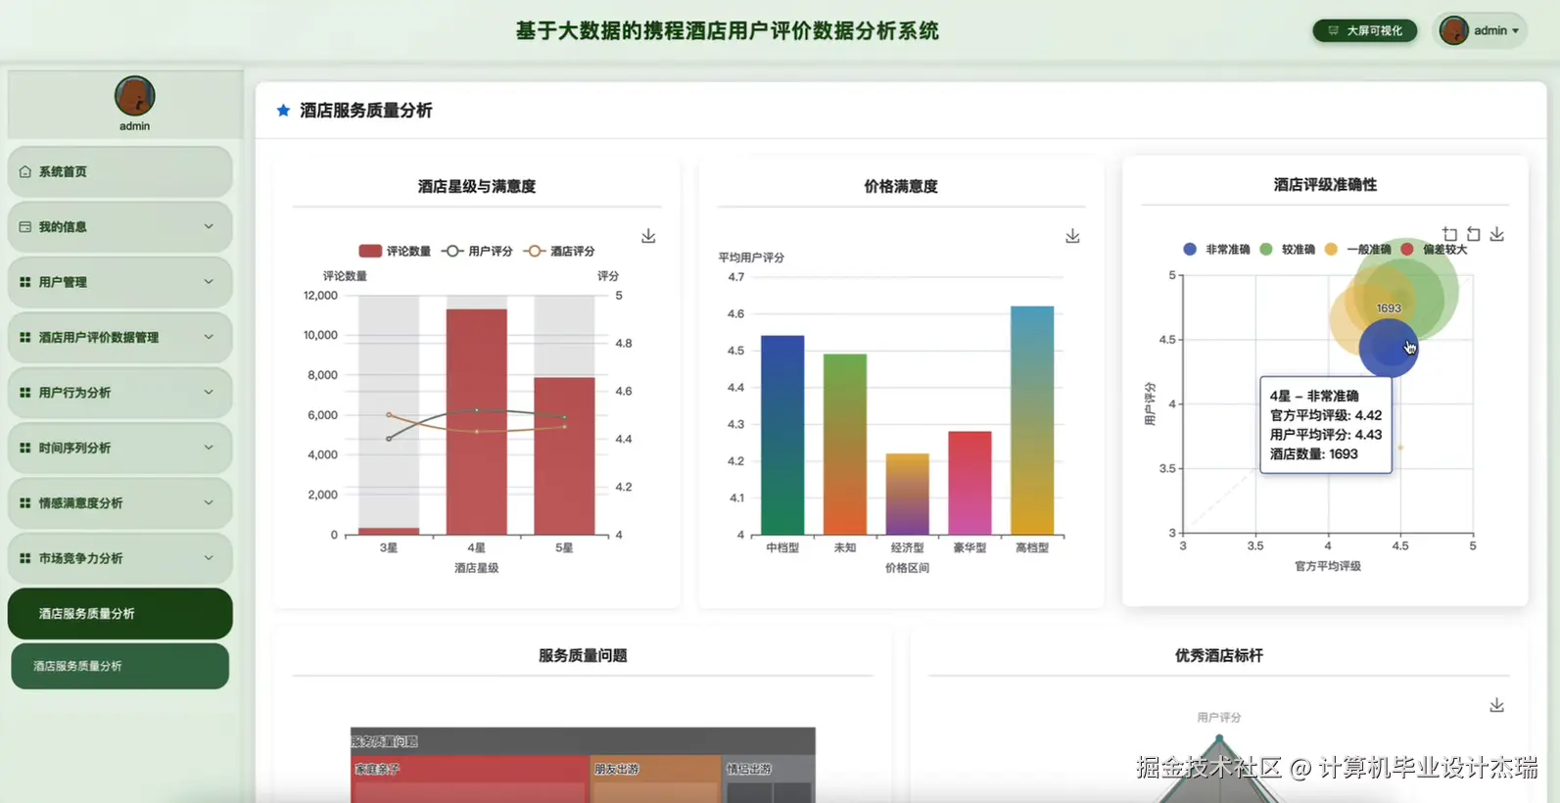Click the 经济型 bar in 价格满意度

(x=907, y=495)
